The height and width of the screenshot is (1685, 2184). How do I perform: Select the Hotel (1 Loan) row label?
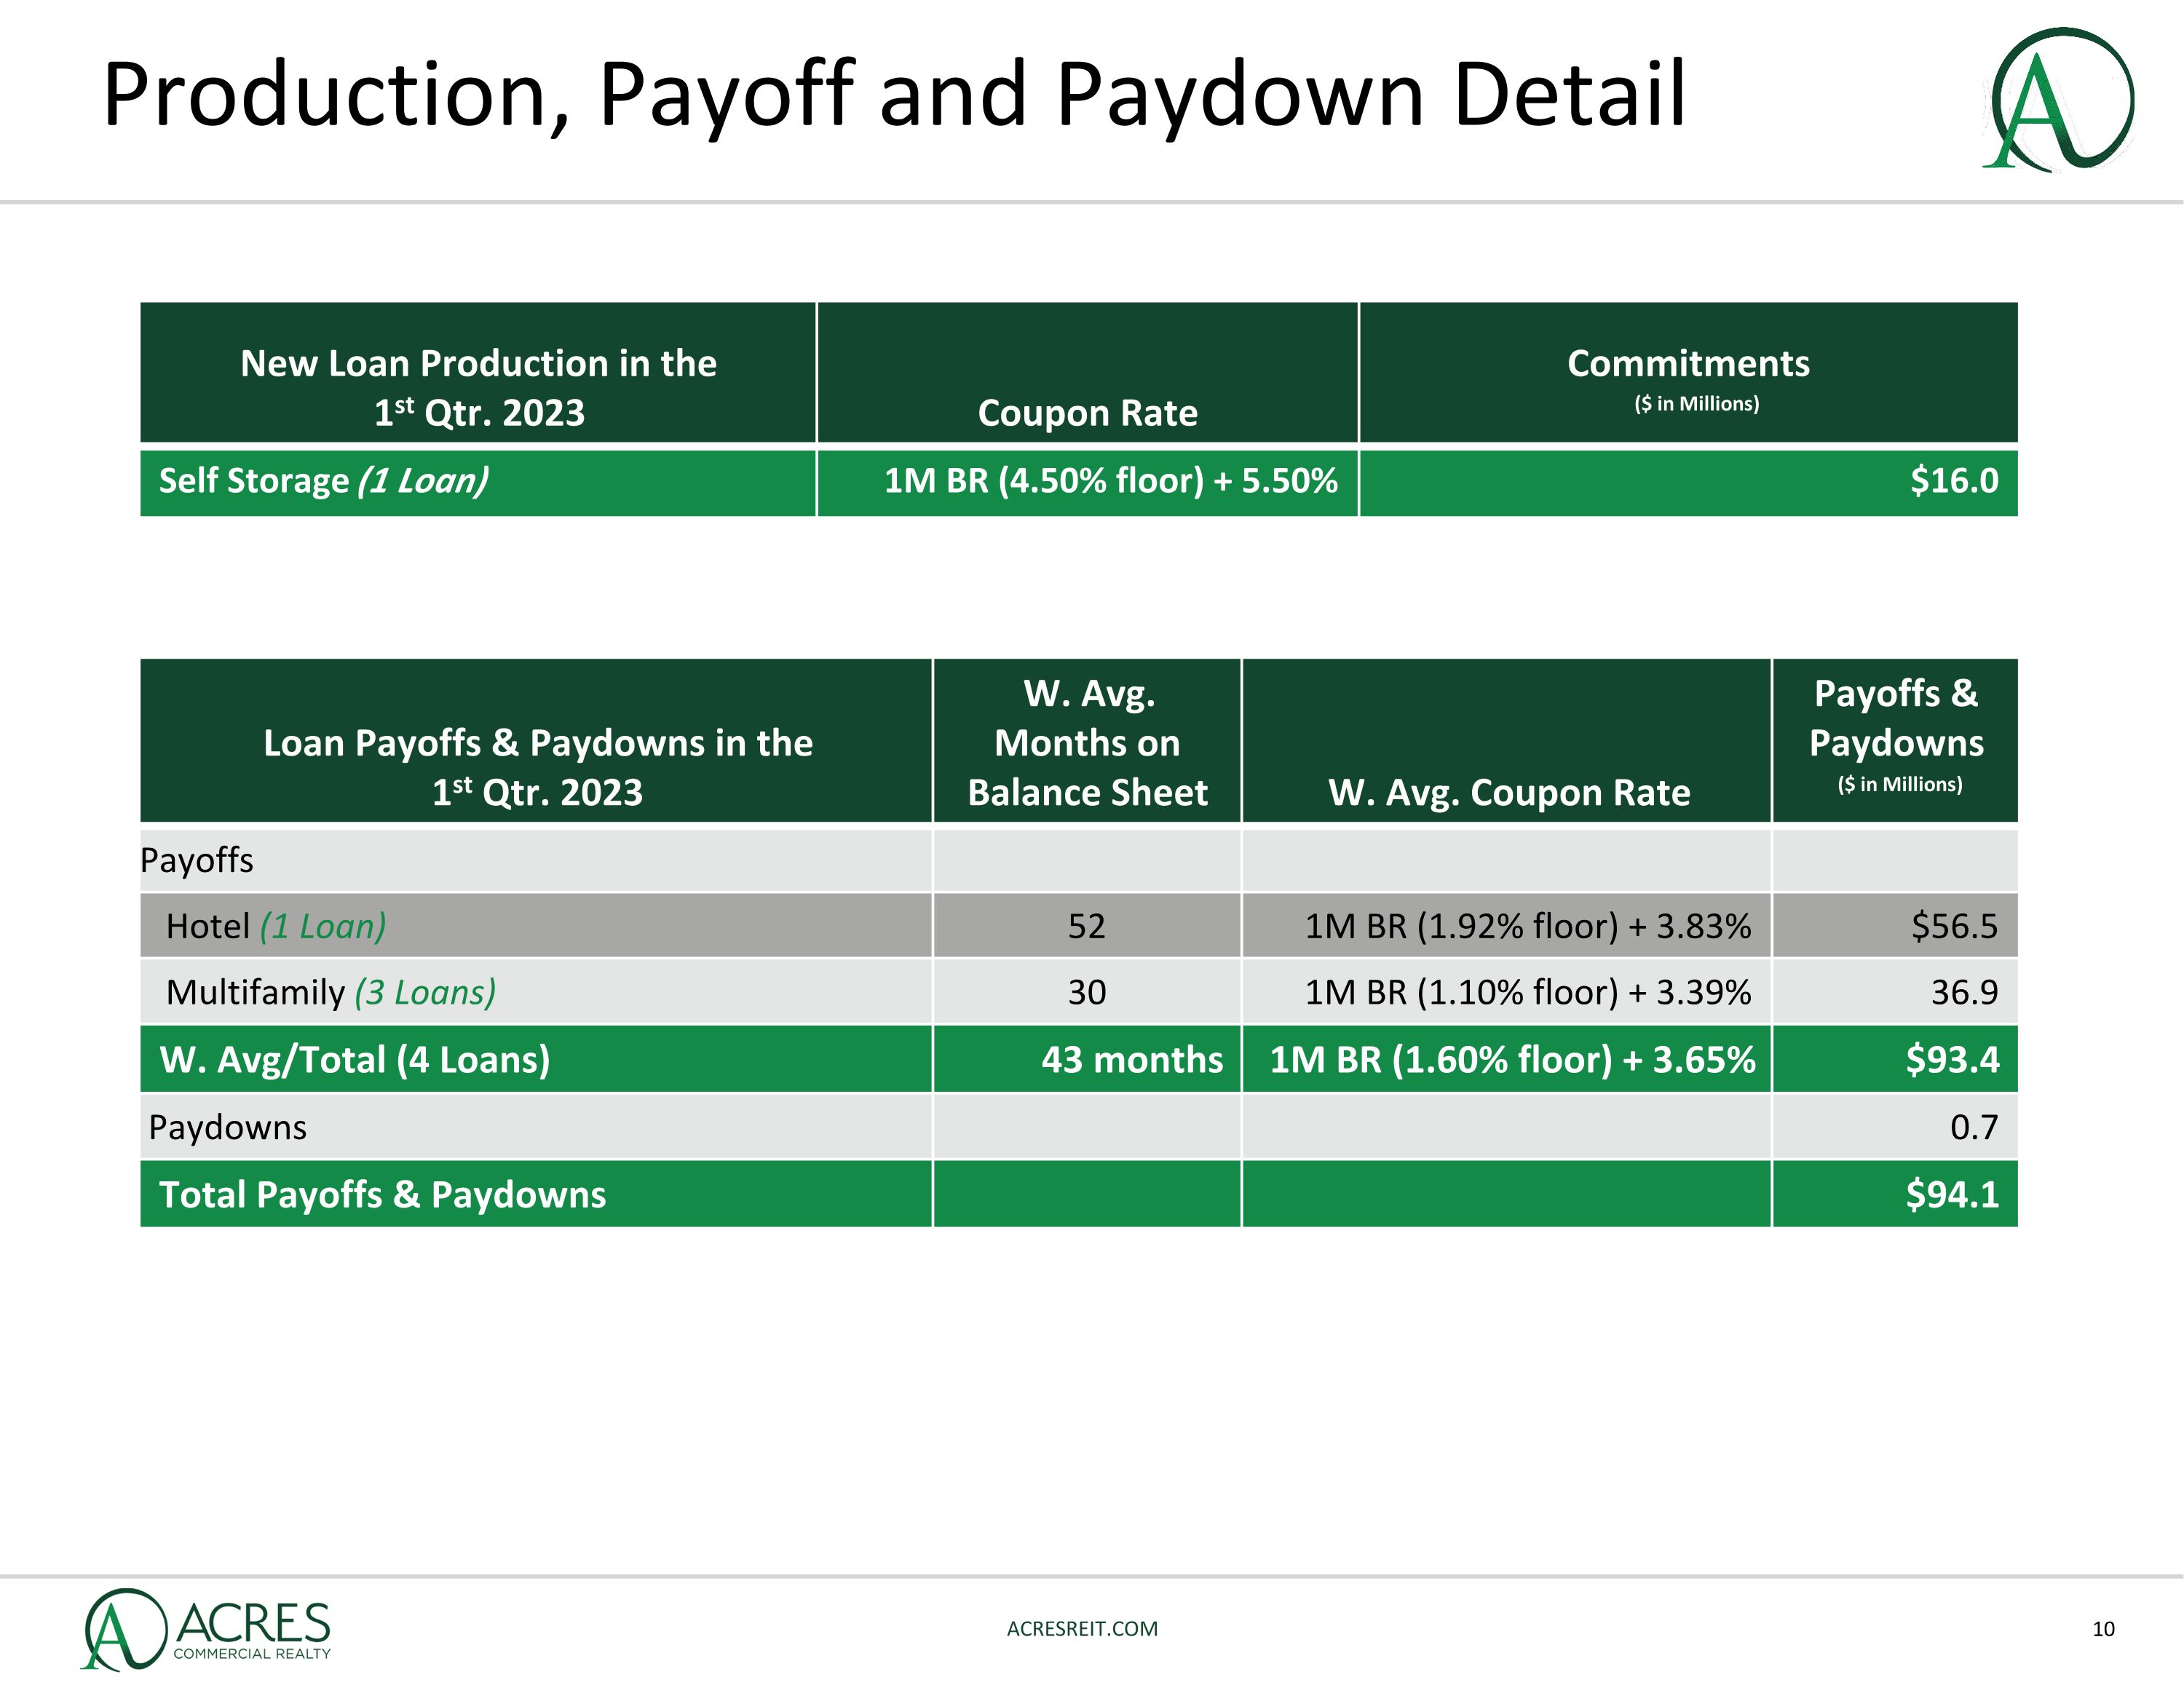[x=276, y=926]
